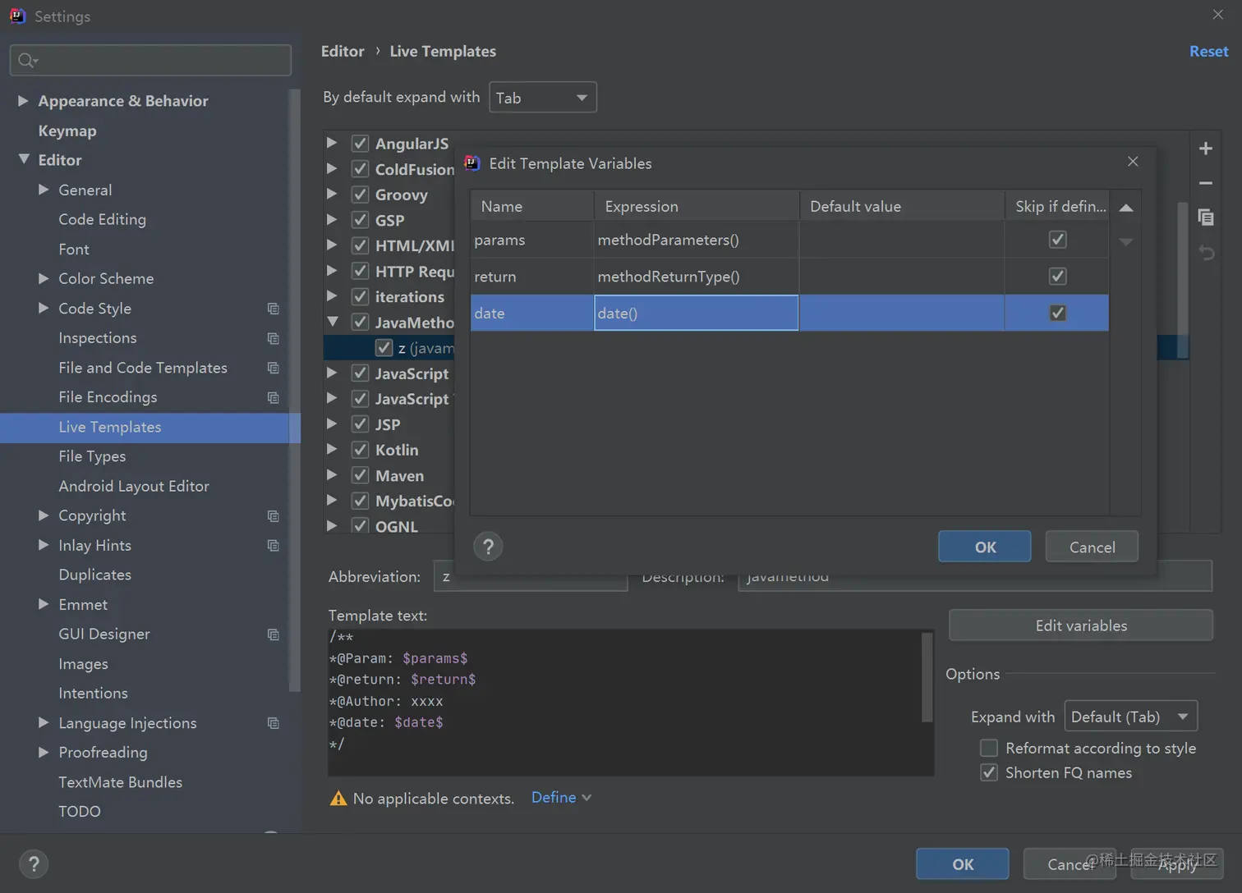Image resolution: width=1242 pixels, height=893 pixels.
Task: Open help in Edit Template Variables dialog
Action: (488, 547)
